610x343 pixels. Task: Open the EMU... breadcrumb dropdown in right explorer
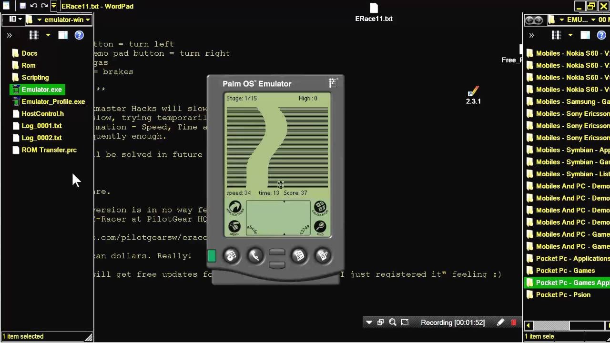tap(593, 20)
